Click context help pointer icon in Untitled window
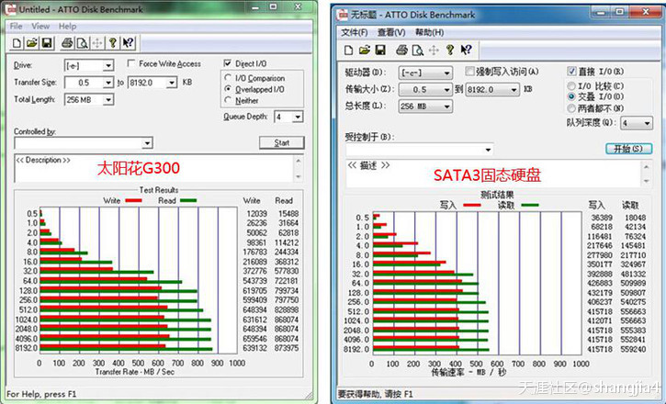The width and height of the screenshot is (666, 404). (128, 43)
